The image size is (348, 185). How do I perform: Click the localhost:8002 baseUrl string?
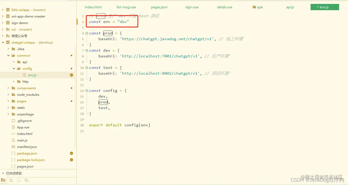(x=160, y=73)
